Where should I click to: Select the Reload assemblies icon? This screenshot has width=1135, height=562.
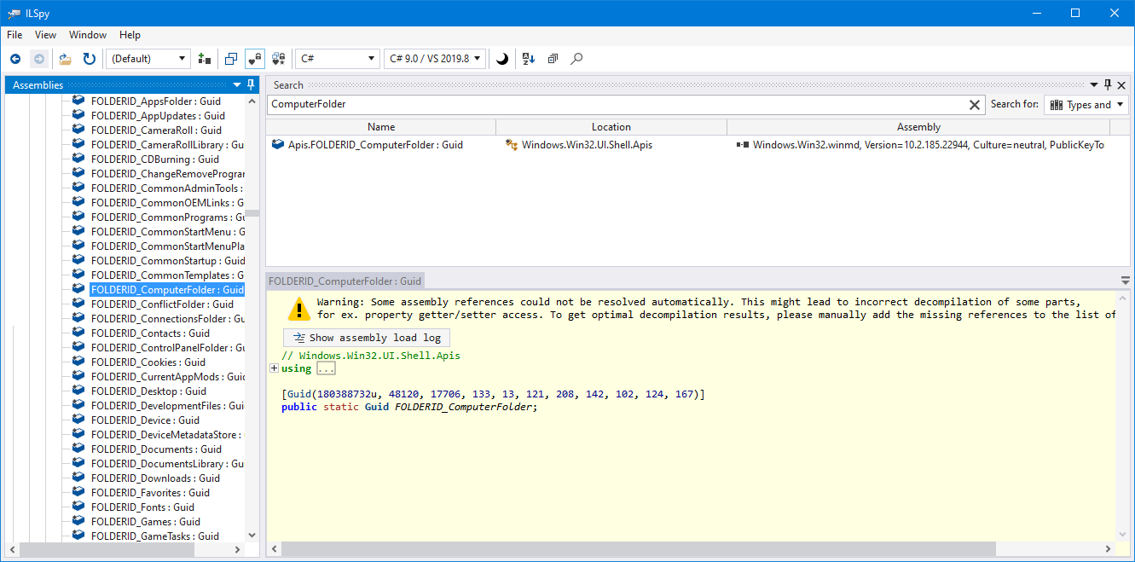pos(89,58)
